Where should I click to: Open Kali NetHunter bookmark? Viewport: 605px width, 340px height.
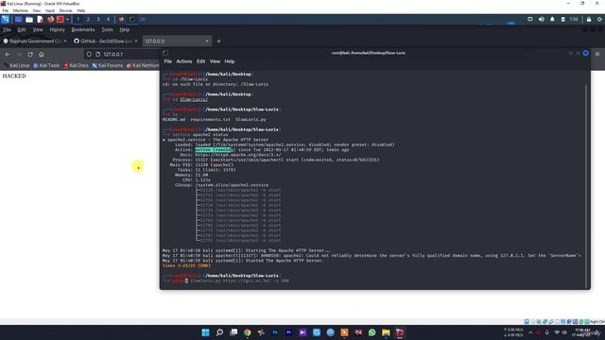click(143, 65)
